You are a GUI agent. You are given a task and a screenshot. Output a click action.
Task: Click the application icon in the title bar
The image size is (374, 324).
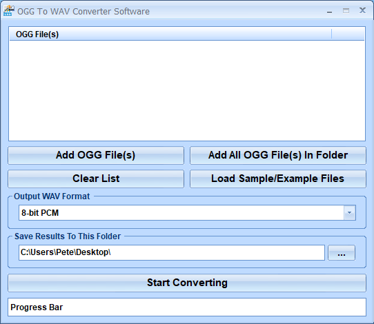coord(8,11)
